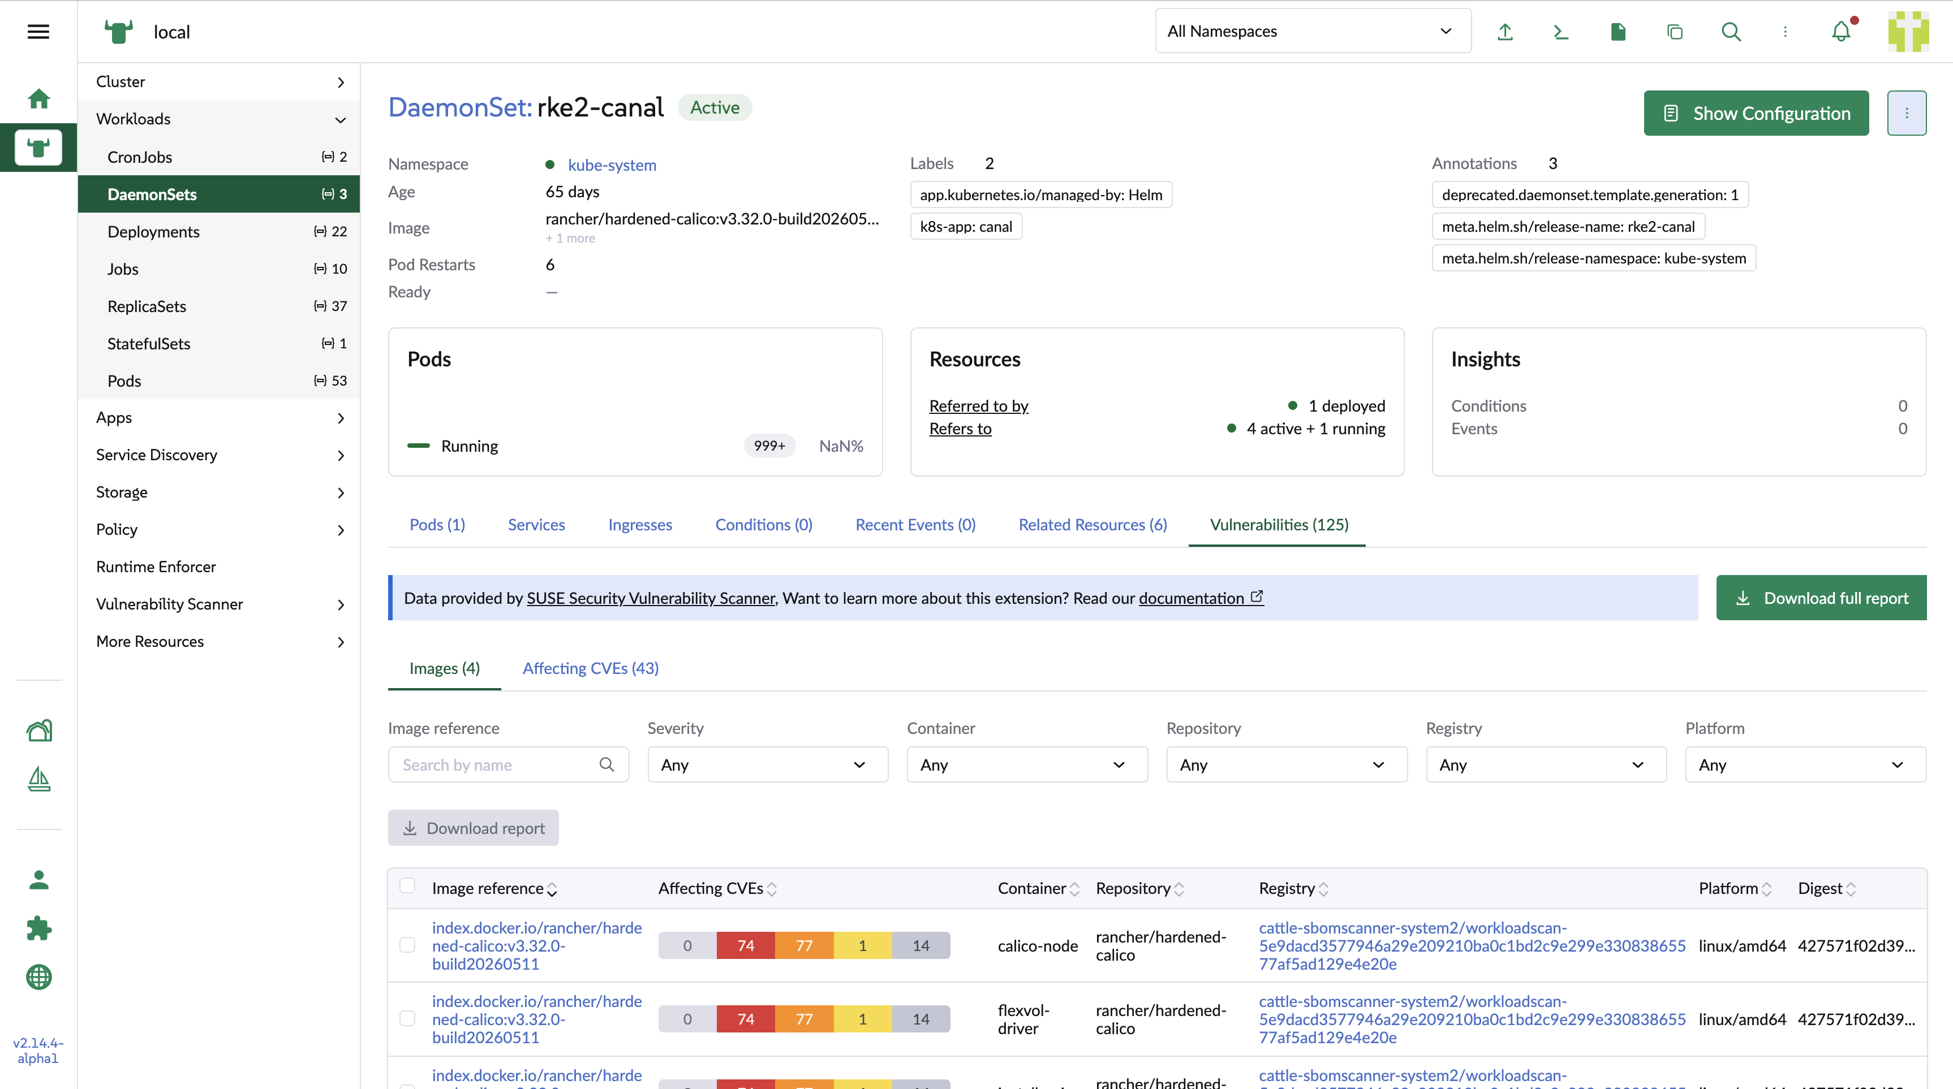
Task: Open the Container filter dropdown
Action: pyautogui.click(x=1027, y=764)
